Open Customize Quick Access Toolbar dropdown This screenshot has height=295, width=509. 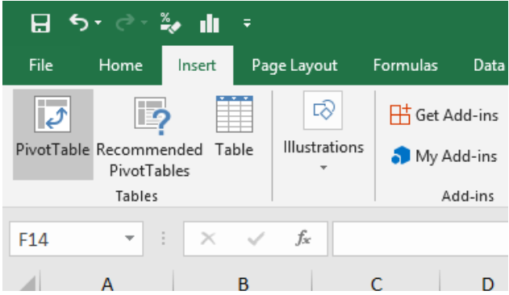247,23
